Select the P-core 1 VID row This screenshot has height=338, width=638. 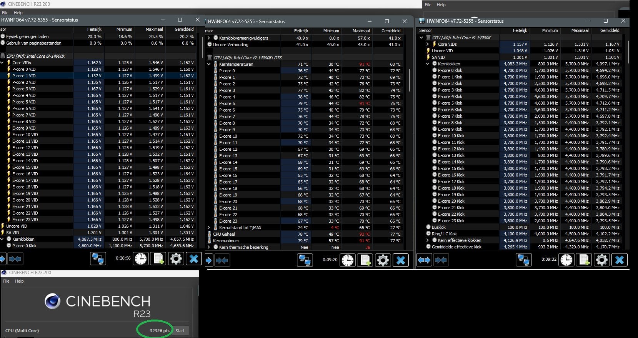[x=98, y=76]
